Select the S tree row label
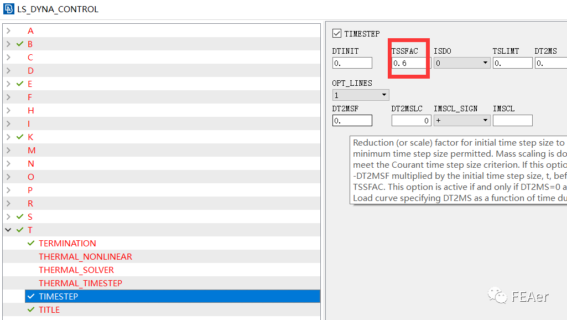The image size is (567, 320). (x=30, y=216)
